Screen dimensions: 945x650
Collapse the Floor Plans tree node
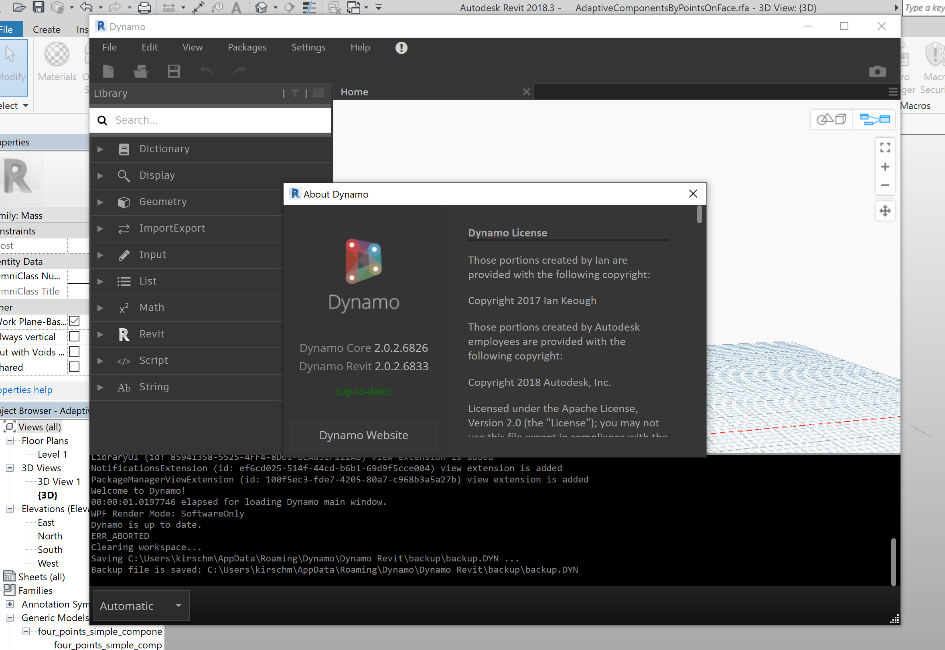(10, 441)
